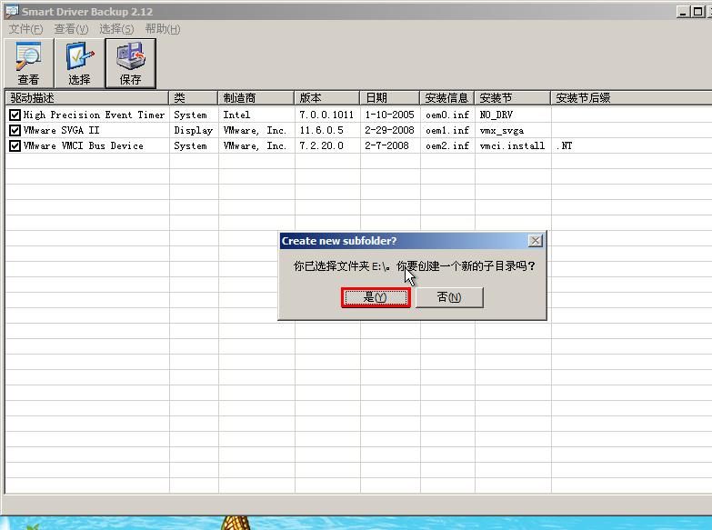Image resolution: width=712 pixels, height=530 pixels.
Task: Sort by 版本 column header
Action: [x=327, y=97]
